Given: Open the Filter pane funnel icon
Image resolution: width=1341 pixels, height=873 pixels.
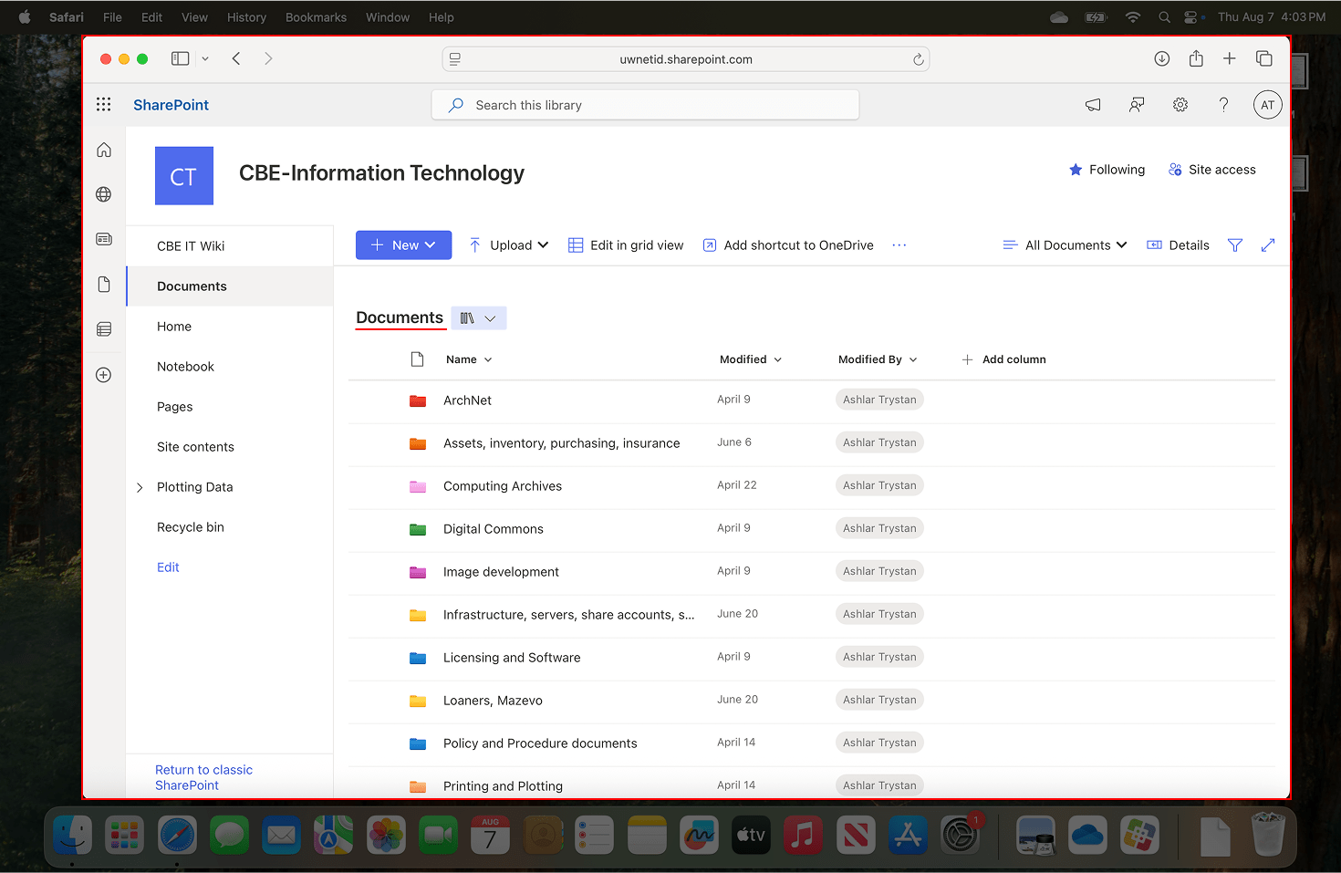Looking at the screenshot, I should 1235,244.
